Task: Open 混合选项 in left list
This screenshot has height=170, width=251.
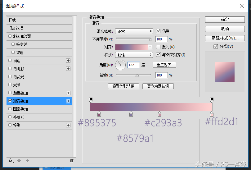Action: click(39, 28)
